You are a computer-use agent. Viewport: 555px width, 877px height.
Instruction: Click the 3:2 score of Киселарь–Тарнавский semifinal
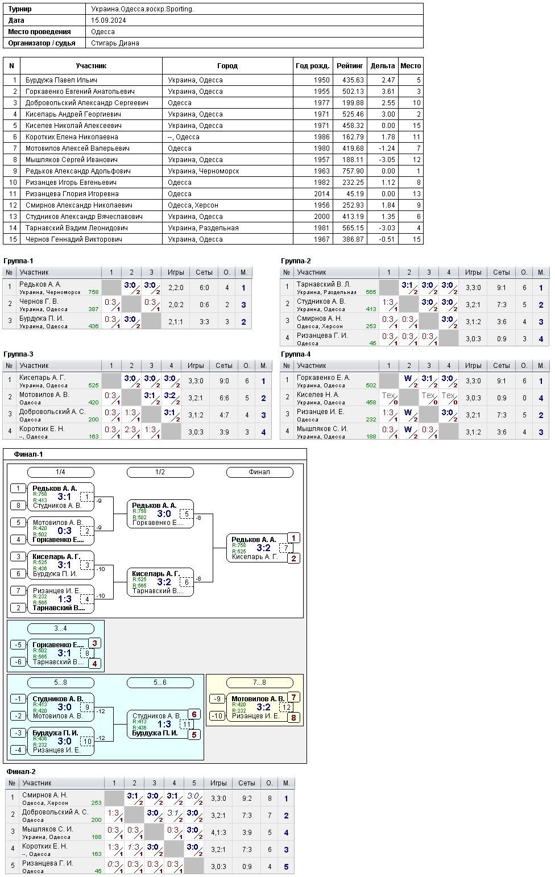pyautogui.click(x=164, y=582)
